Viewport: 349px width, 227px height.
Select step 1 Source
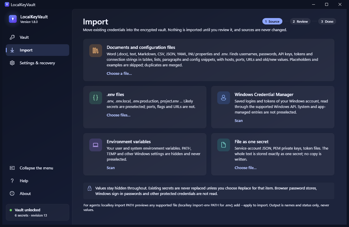(272, 22)
